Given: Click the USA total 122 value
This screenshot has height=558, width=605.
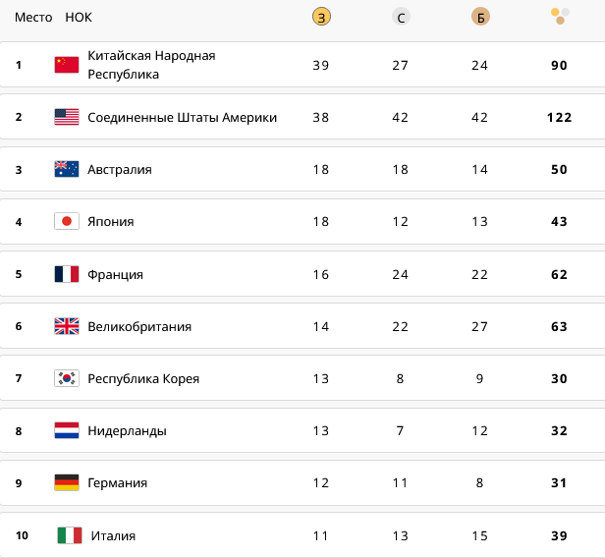Looking at the screenshot, I should [559, 117].
